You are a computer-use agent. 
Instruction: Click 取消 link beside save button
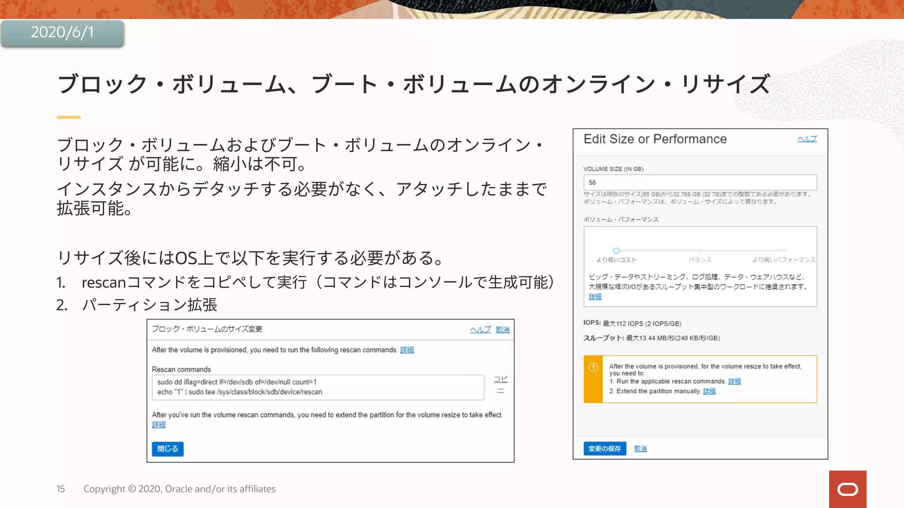click(x=640, y=449)
